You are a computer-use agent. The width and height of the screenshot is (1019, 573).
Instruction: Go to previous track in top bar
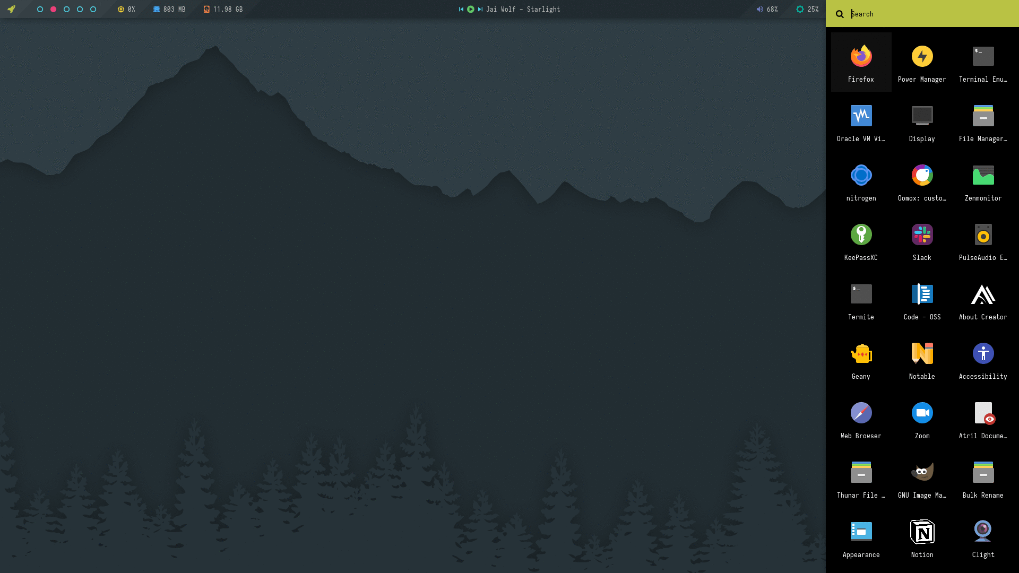[461, 9]
